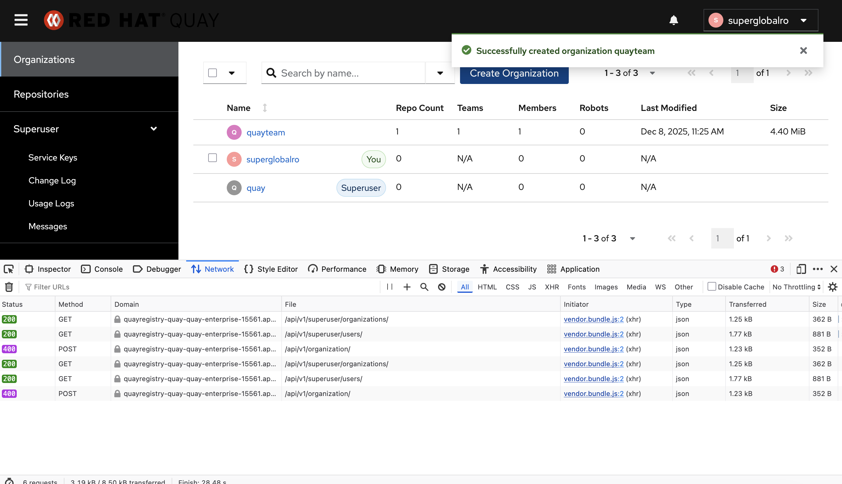Open the quayteam organization link
Screen dimensions: 842x484
pos(265,132)
